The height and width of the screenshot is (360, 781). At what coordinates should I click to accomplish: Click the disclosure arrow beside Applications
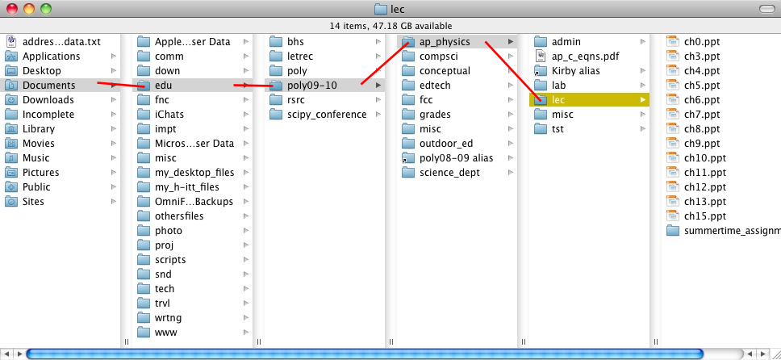click(x=114, y=57)
